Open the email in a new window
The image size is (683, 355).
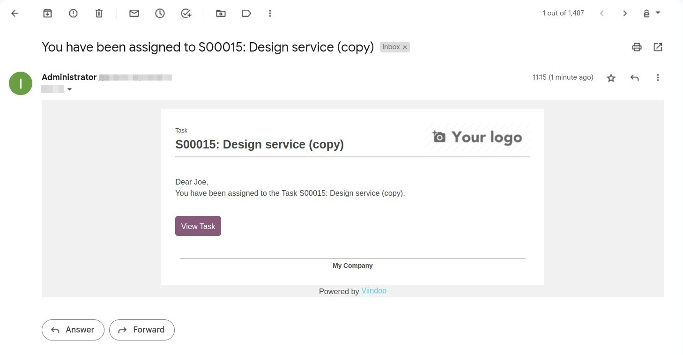(658, 47)
